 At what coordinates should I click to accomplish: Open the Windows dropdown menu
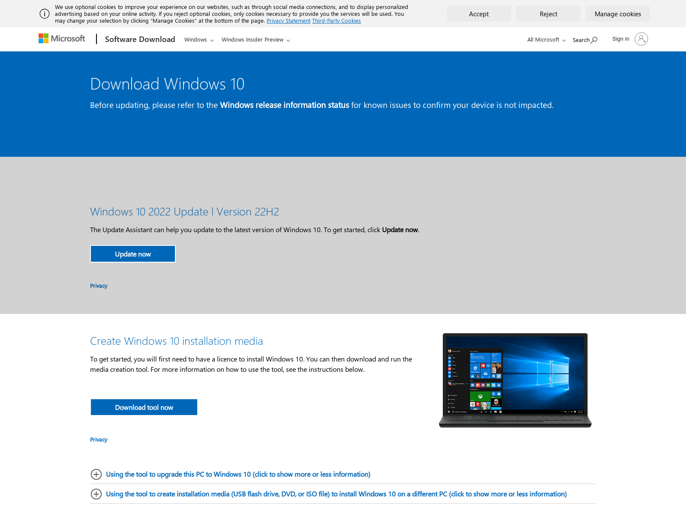click(x=199, y=39)
